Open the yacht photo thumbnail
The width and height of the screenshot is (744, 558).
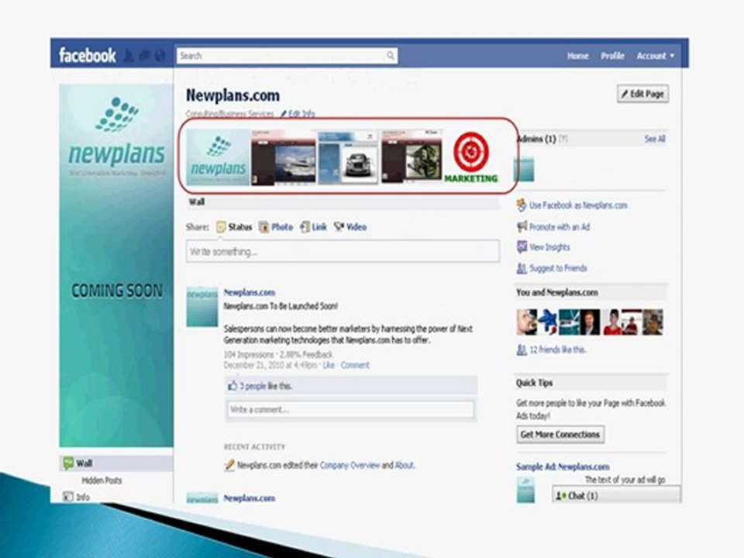(284, 157)
